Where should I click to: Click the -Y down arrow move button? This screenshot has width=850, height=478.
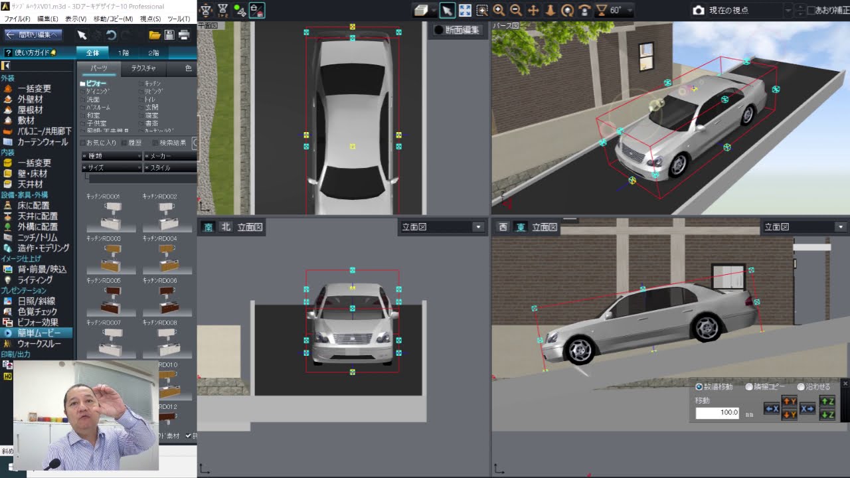[x=789, y=414]
